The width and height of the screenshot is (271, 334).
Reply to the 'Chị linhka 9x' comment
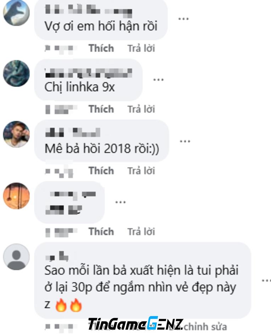point(141,109)
